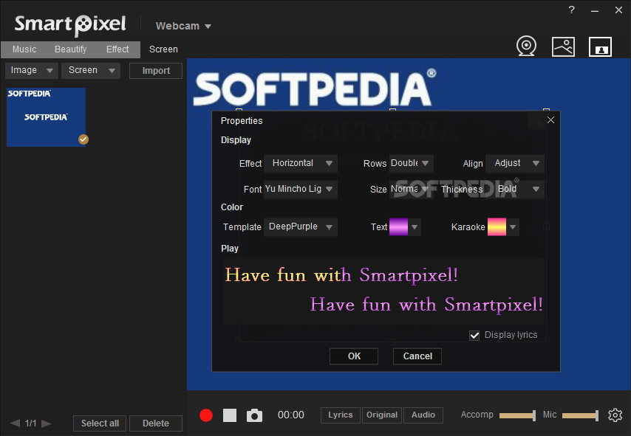
Task: Open the Font Yu Mincho dropdown
Action: pos(301,189)
